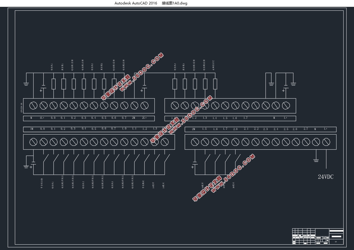Click the title block in bottom-right corner
The height and width of the screenshot is (250, 354).
click(x=318, y=236)
